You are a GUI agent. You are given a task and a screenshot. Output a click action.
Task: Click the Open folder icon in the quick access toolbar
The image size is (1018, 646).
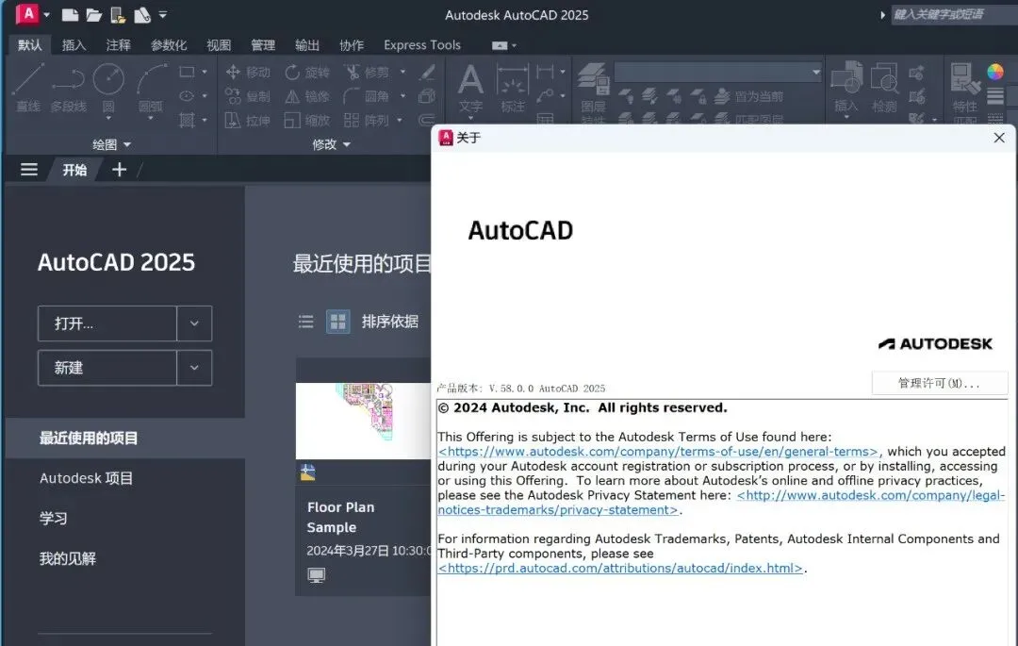tap(93, 14)
